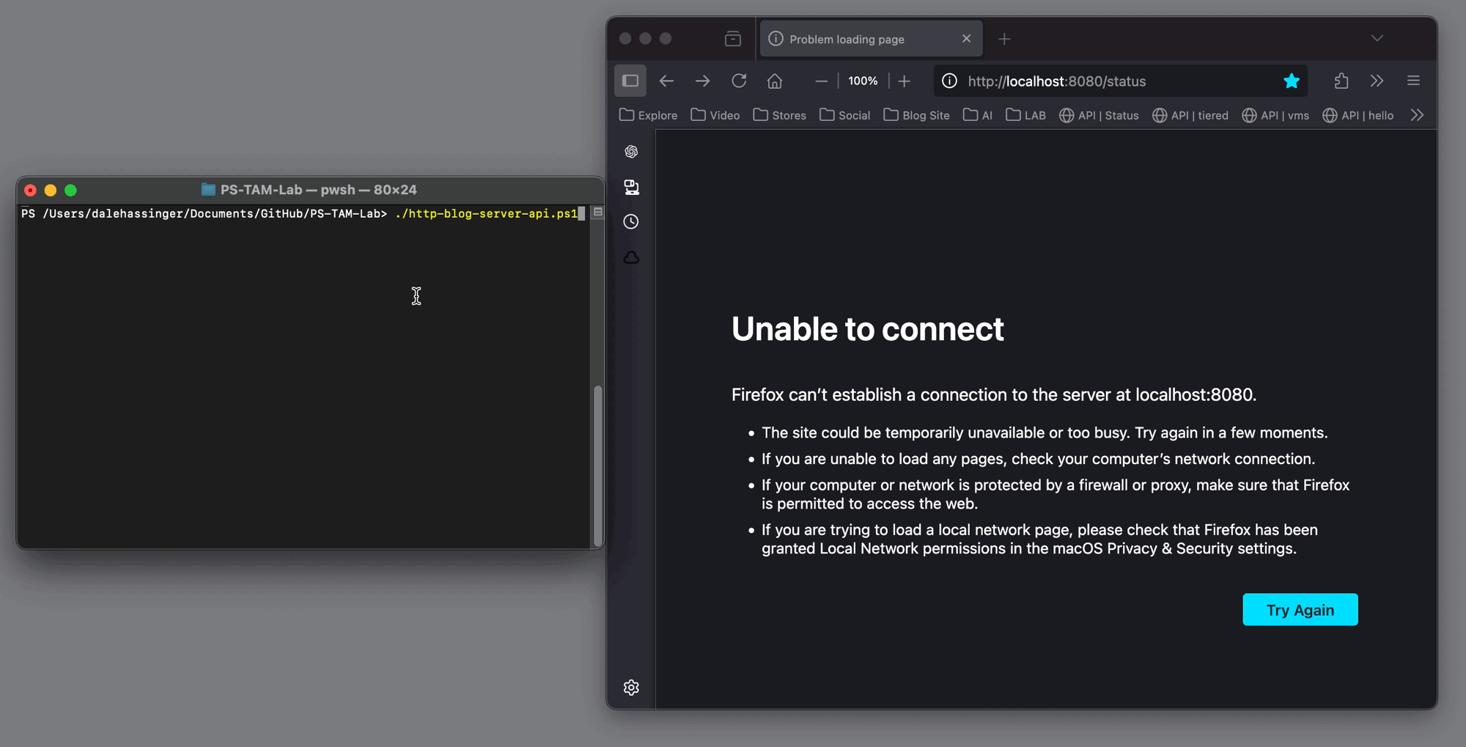Expand the list-all-tabs chevron

point(1377,38)
